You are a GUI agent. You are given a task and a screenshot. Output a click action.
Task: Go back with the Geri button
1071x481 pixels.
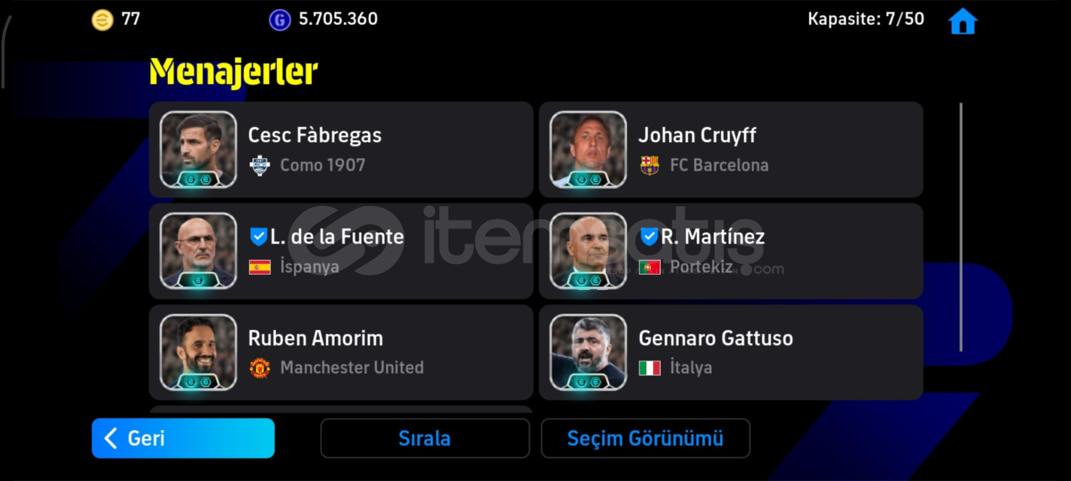click(x=183, y=438)
